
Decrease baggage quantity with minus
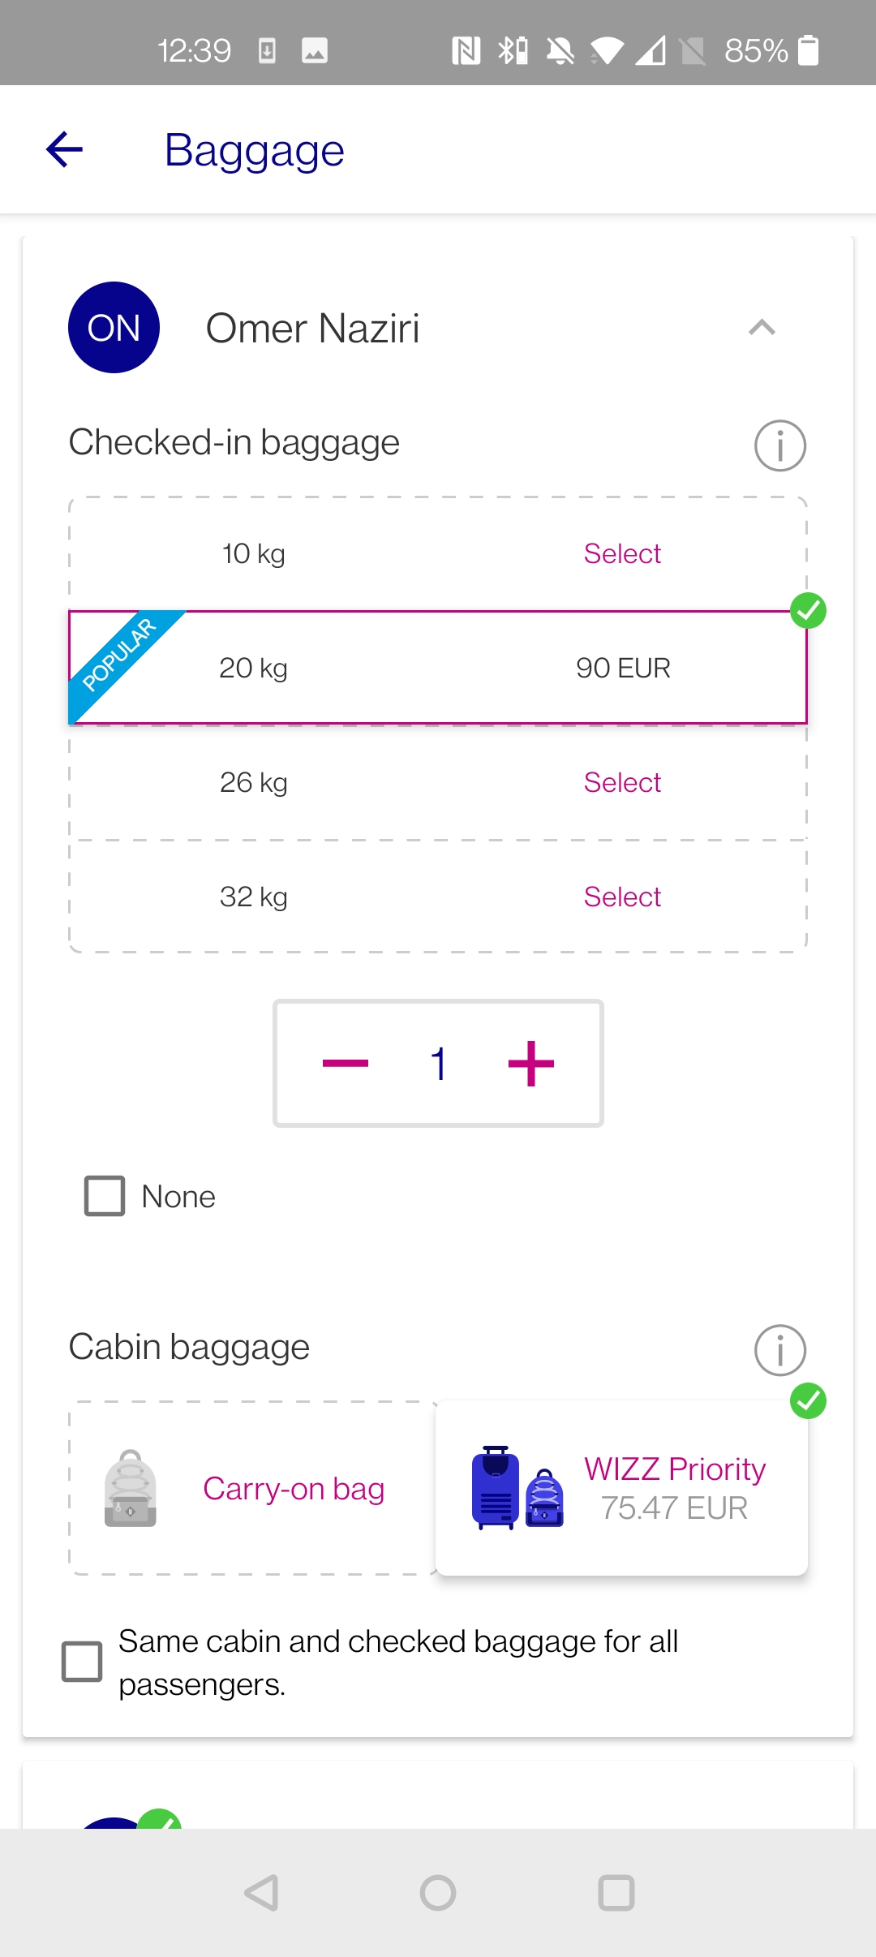pyautogui.click(x=346, y=1063)
